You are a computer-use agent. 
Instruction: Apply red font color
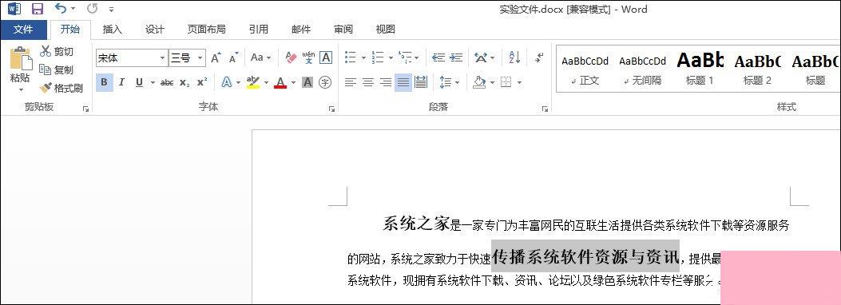click(x=280, y=82)
